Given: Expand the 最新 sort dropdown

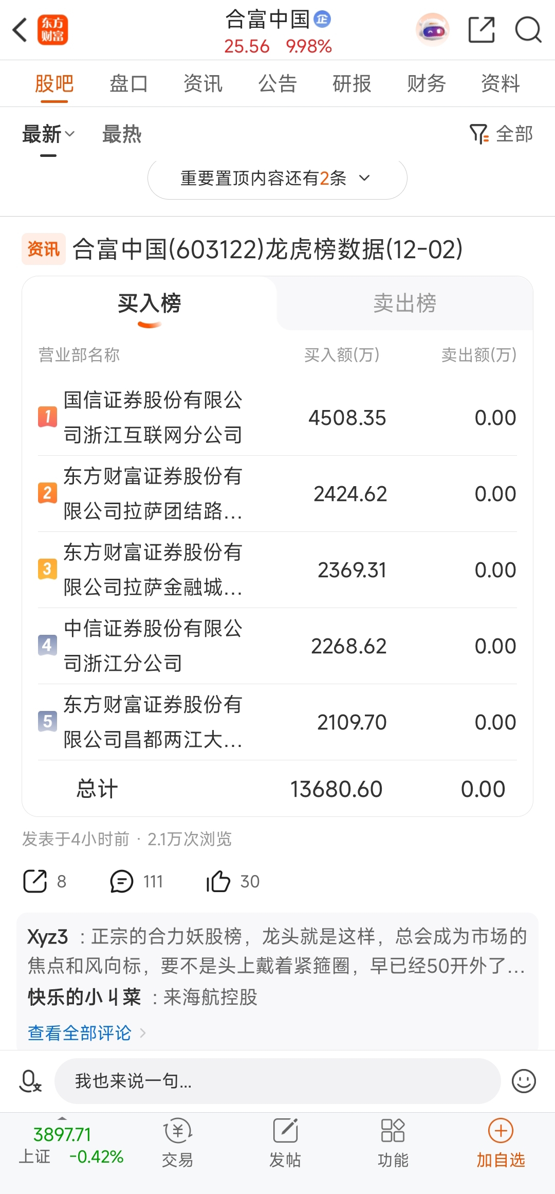Looking at the screenshot, I should [48, 134].
